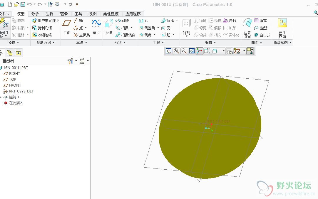Click the Regenerate icon in quick access toolbar

pos(50,4)
